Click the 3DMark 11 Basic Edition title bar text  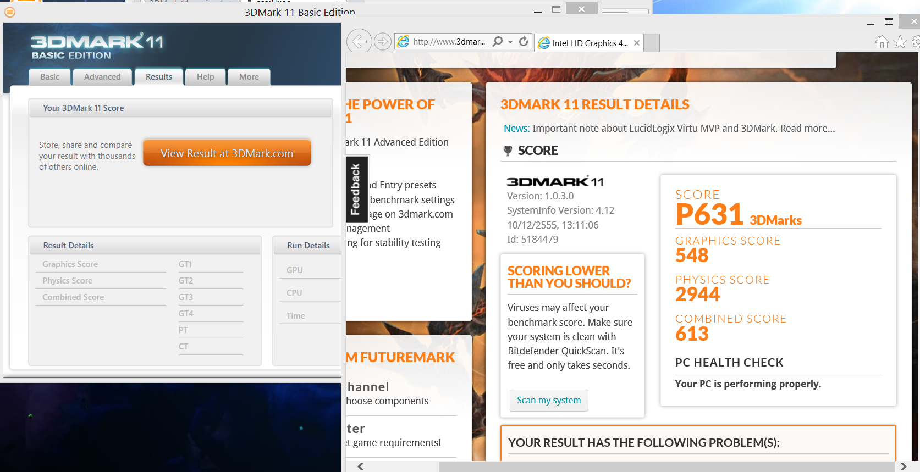300,12
